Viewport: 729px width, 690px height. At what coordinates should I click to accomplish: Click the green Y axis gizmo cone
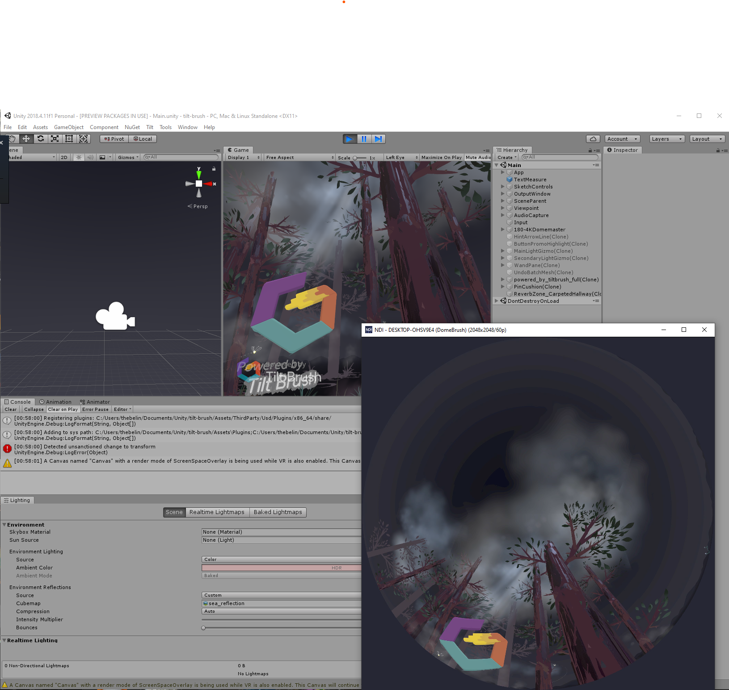point(199,174)
